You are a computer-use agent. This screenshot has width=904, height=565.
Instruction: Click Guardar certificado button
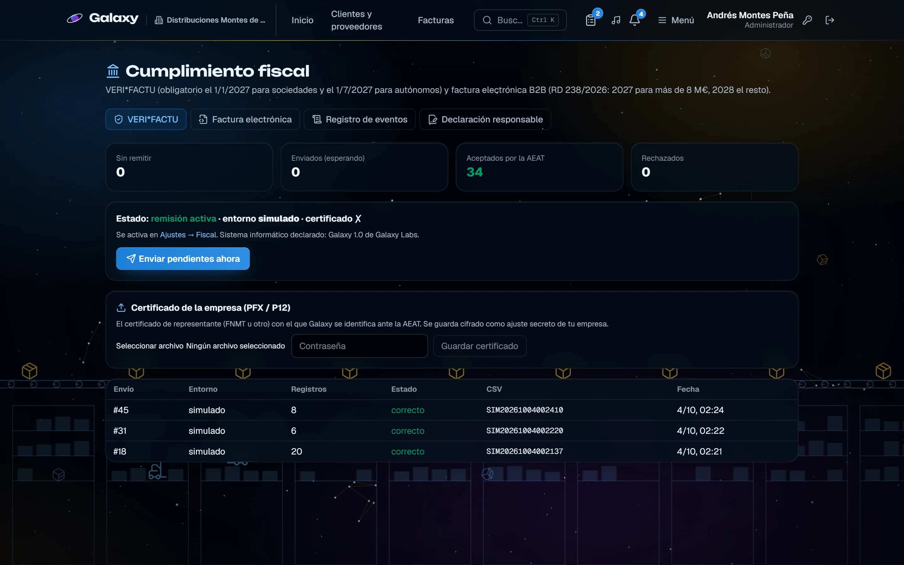click(480, 346)
